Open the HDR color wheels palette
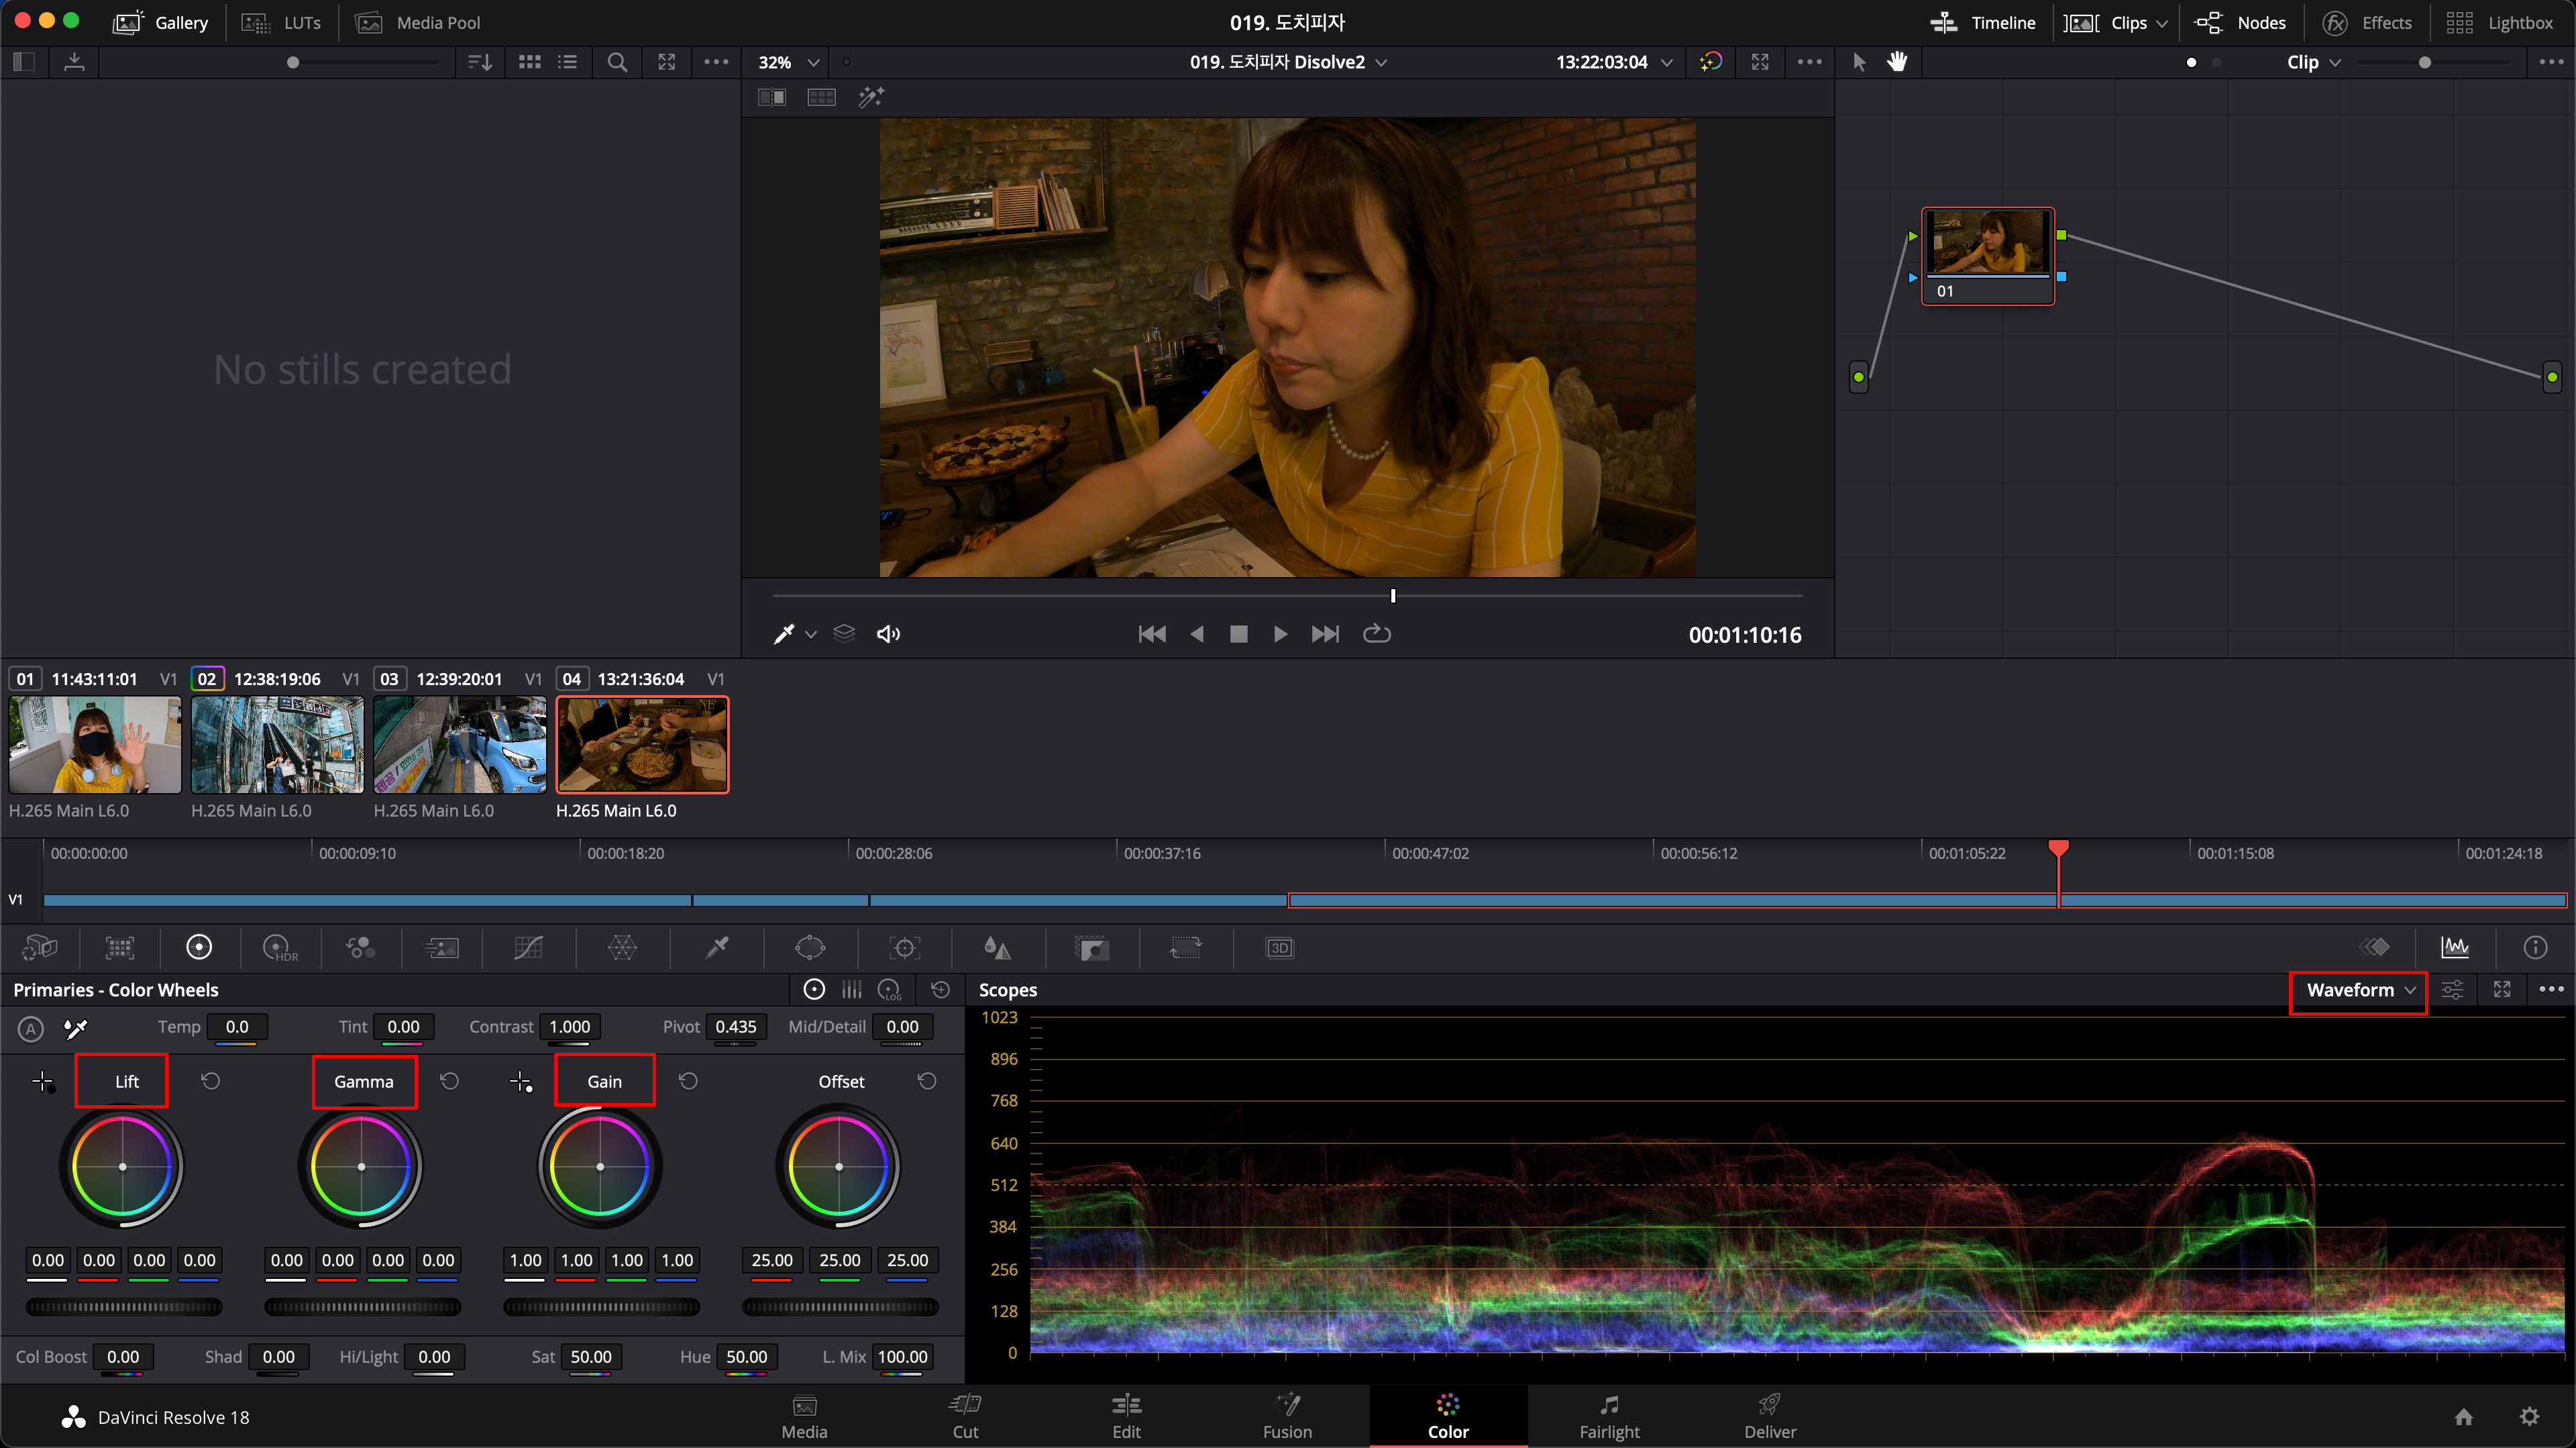Image resolution: width=2576 pixels, height=1448 pixels. click(279, 947)
